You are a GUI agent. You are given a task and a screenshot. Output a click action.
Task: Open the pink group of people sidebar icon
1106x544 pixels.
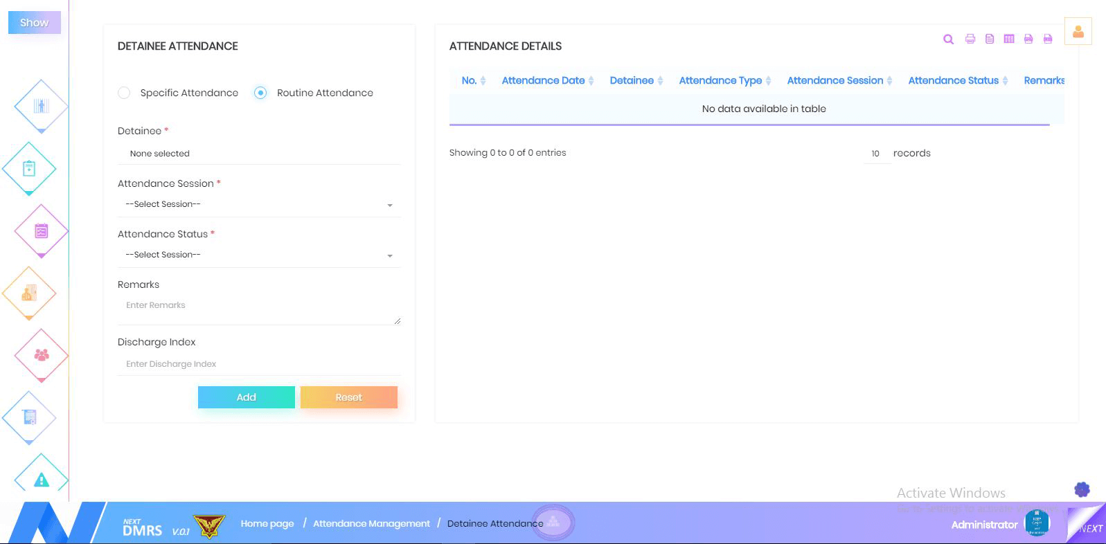coord(42,355)
